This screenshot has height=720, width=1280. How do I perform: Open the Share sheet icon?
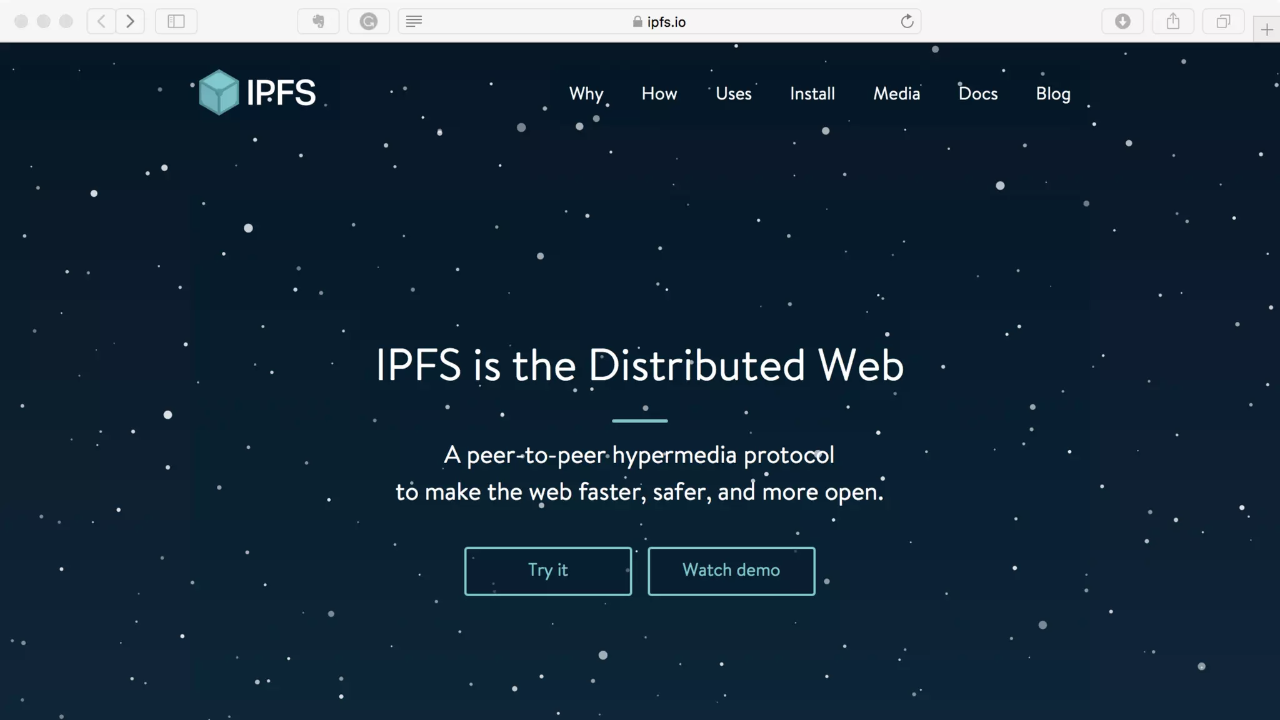click(x=1173, y=21)
